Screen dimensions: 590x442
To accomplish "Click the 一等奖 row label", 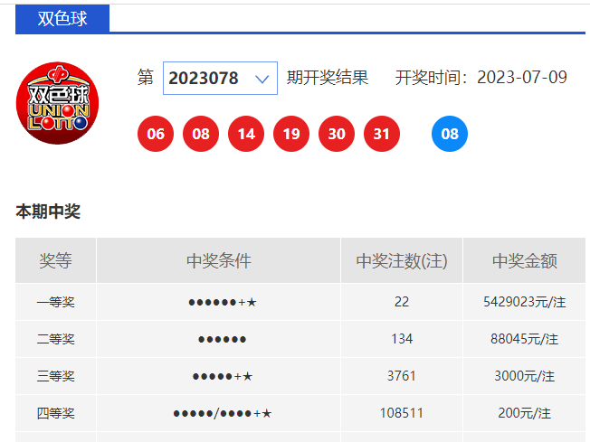I will 56,302.
